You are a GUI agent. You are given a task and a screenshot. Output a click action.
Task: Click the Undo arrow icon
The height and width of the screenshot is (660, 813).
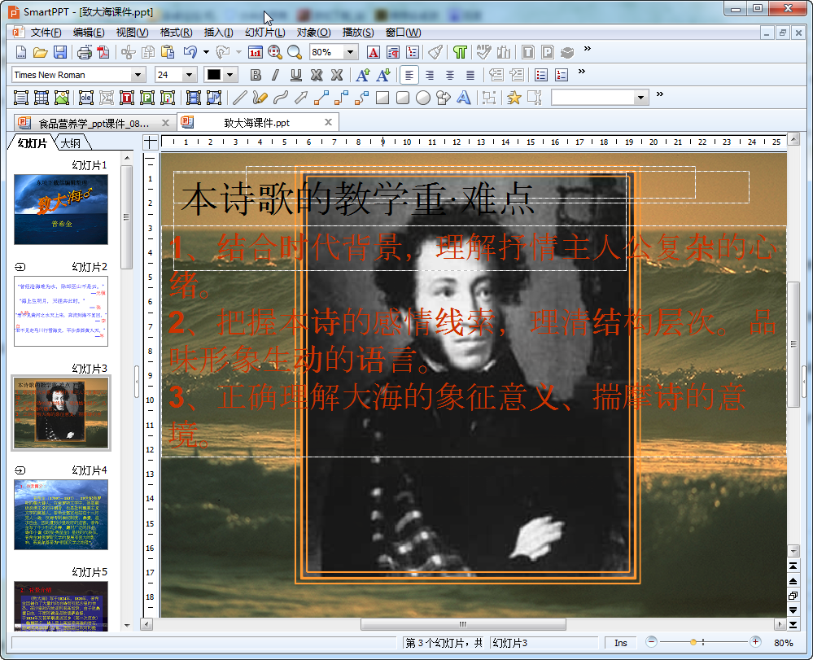coord(190,52)
